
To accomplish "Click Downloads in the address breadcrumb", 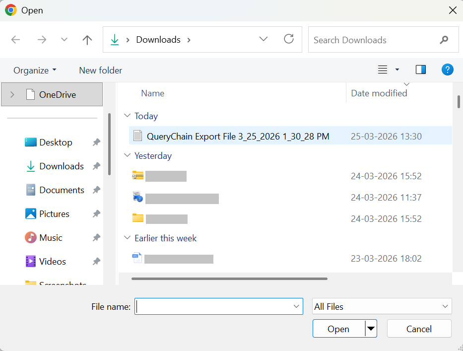I will [158, 40].
